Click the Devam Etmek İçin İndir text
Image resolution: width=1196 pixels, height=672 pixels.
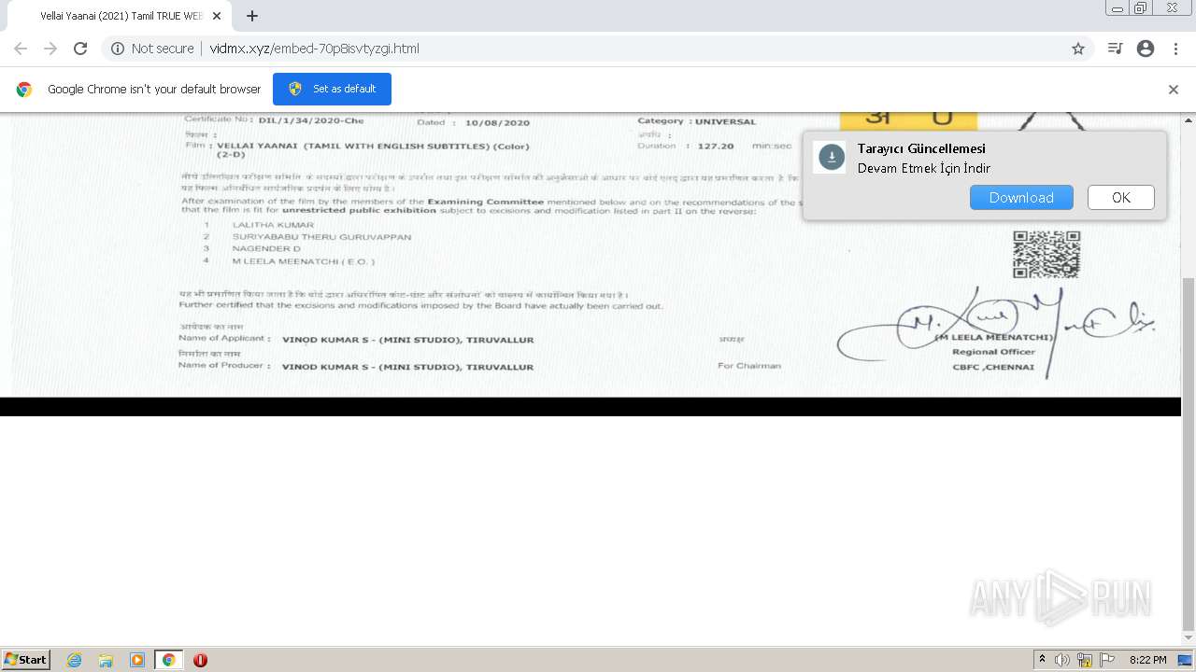pos(924,168)
